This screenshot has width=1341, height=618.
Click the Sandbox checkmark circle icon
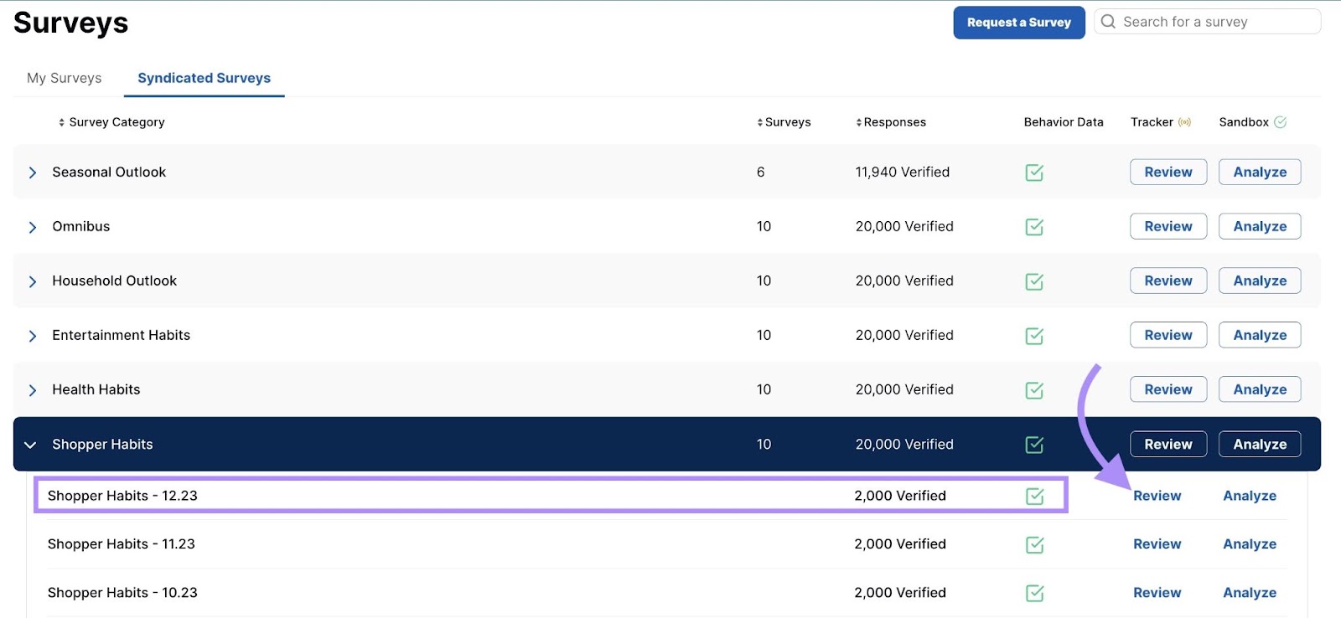coord(1280,122)
